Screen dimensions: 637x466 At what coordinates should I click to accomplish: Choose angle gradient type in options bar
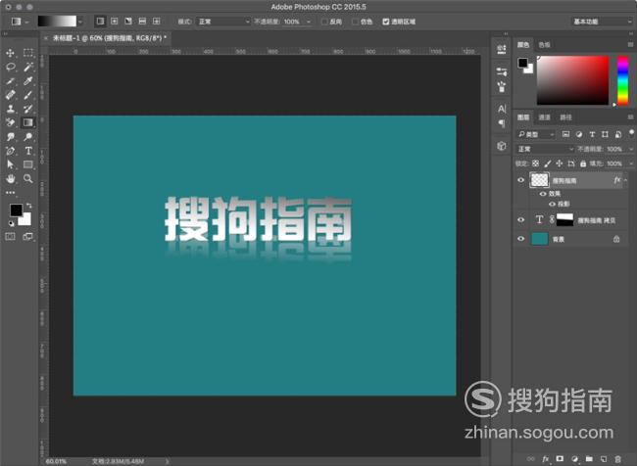pos(128,22)
